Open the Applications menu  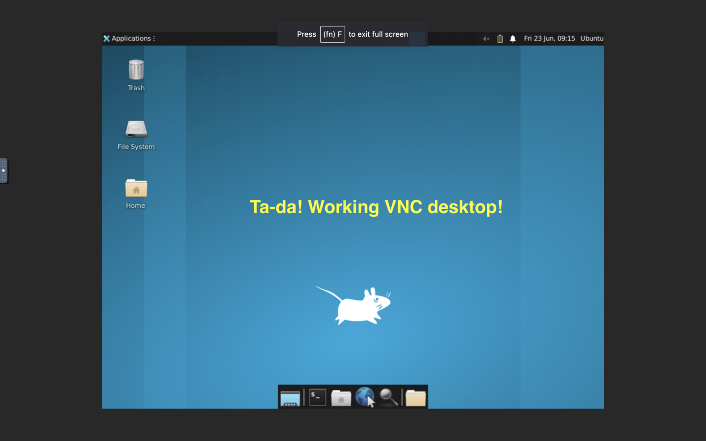pyautogui.click(x=131, y=38)
